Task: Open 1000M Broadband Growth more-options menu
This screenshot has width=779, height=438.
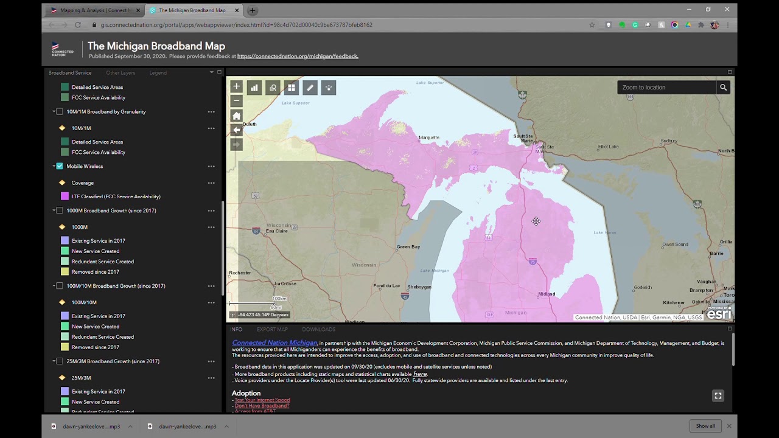Action: [x=211, y=210]
